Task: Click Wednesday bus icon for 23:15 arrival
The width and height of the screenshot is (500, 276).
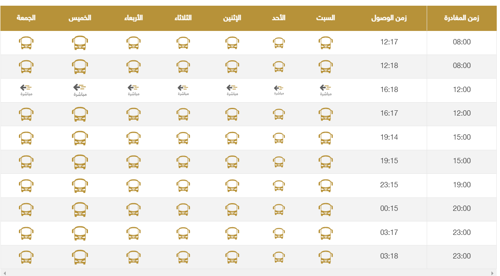Action: point(133,186)
